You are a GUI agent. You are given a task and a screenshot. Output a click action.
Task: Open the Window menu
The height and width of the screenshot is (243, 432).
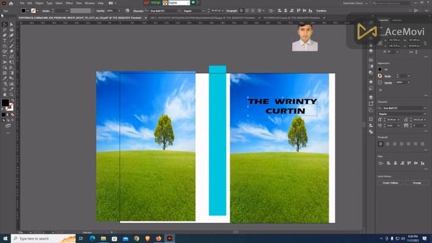pyautogui.click(x=90, y=3)
